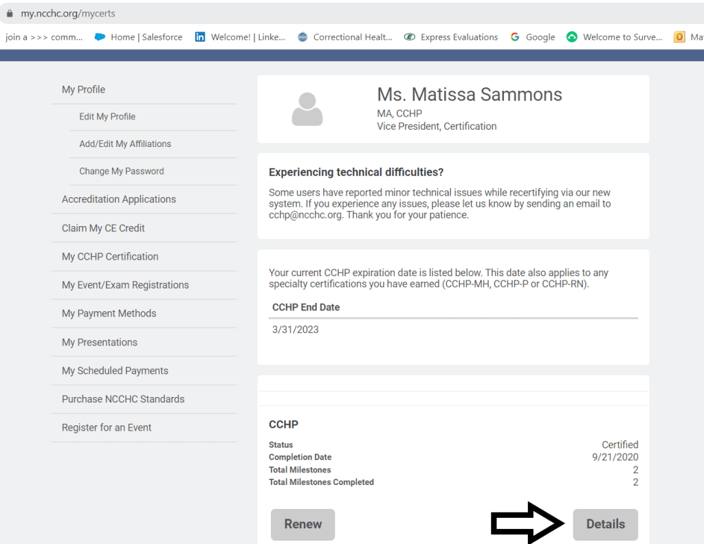Open the LinkedIn bookmark icon
This screenshot has height=544, width=704.
[200, 37]
